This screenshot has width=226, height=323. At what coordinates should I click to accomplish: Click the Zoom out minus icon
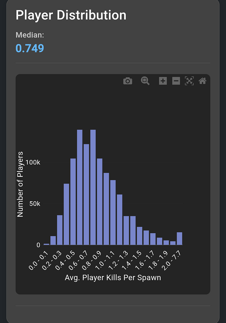pyautogui.click(x=176, y=81)
